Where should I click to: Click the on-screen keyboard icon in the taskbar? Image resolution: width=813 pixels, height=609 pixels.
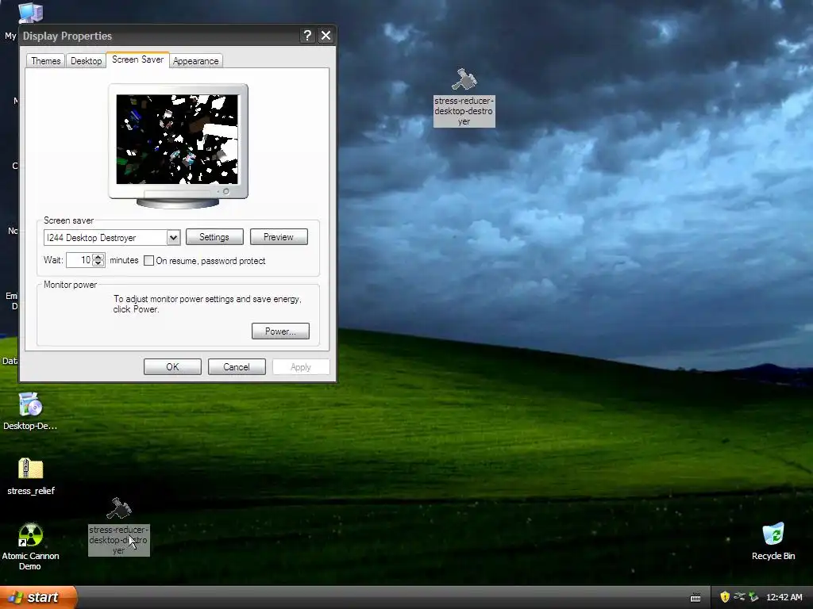tap(695, 598)
